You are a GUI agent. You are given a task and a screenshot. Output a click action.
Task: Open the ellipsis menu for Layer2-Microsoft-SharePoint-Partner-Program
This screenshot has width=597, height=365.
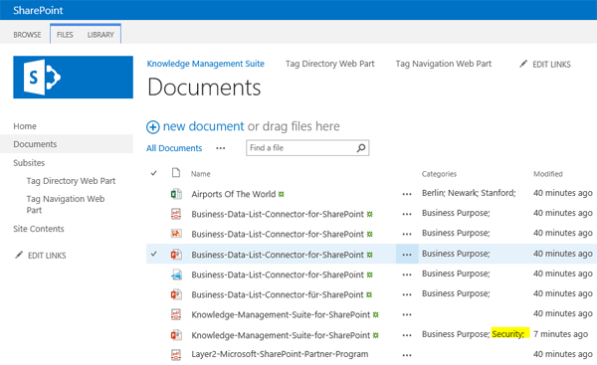[407, 355]
